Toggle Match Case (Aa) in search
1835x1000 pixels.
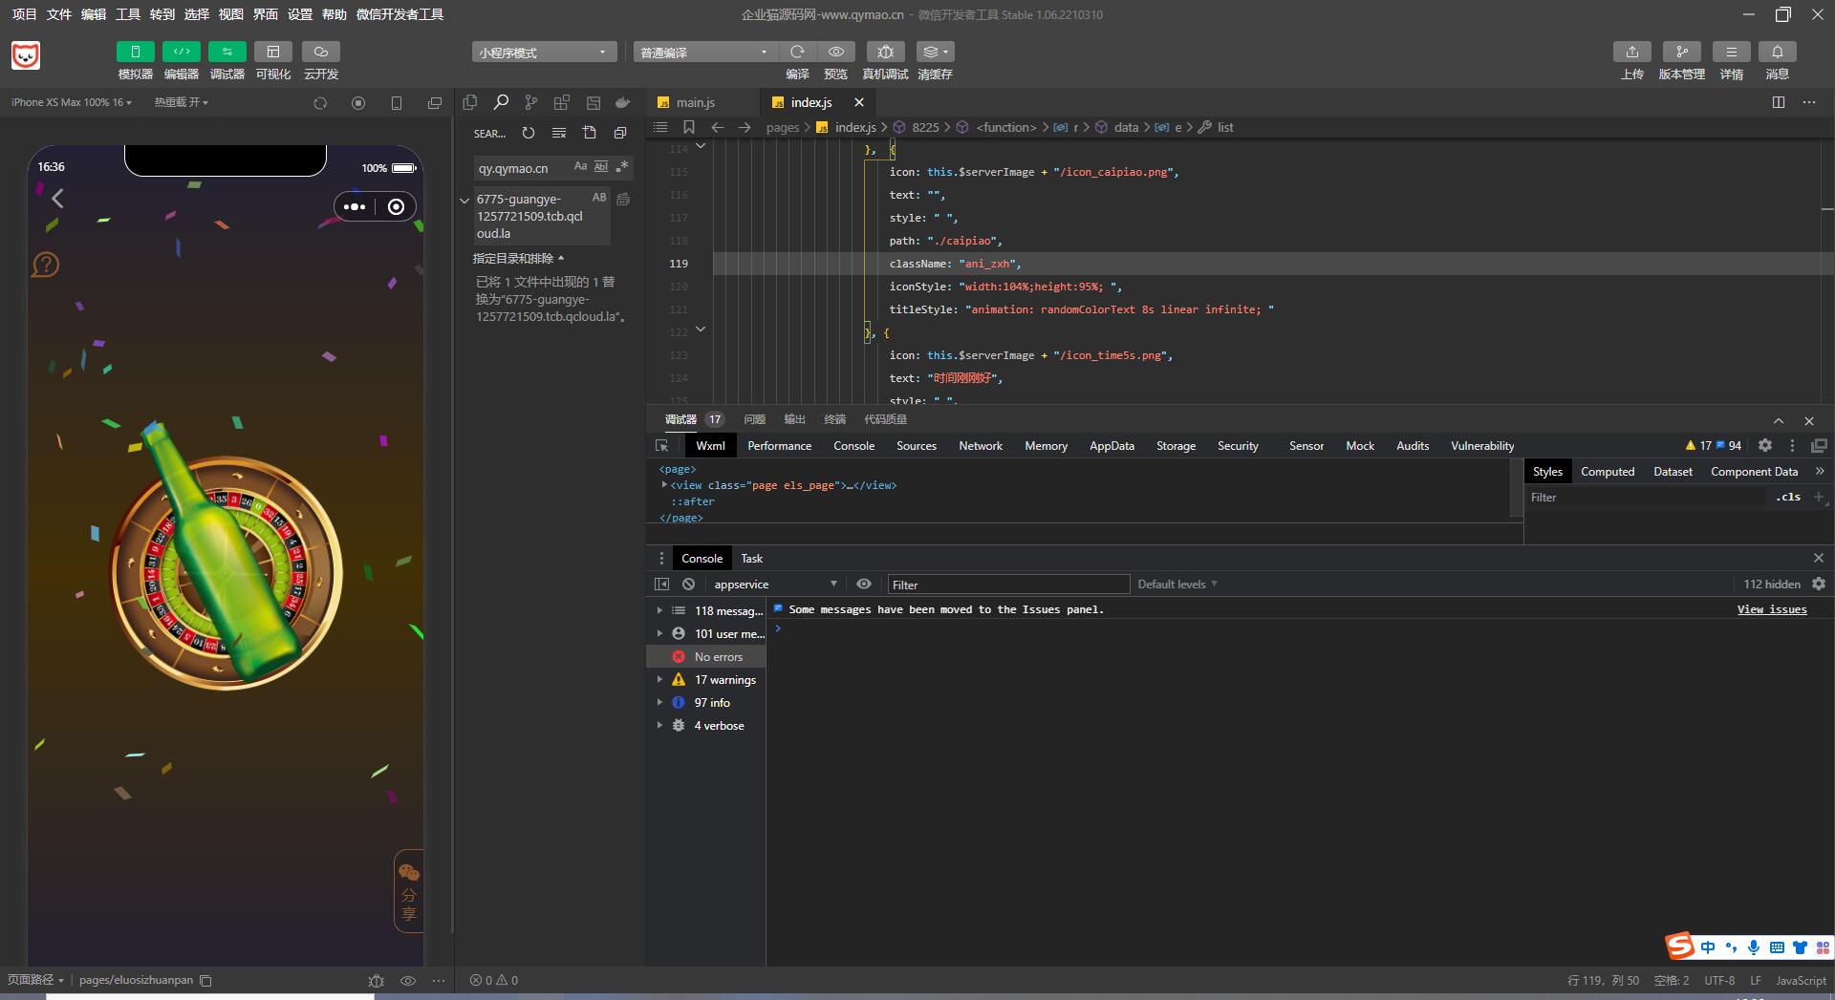tap(580, 167)
